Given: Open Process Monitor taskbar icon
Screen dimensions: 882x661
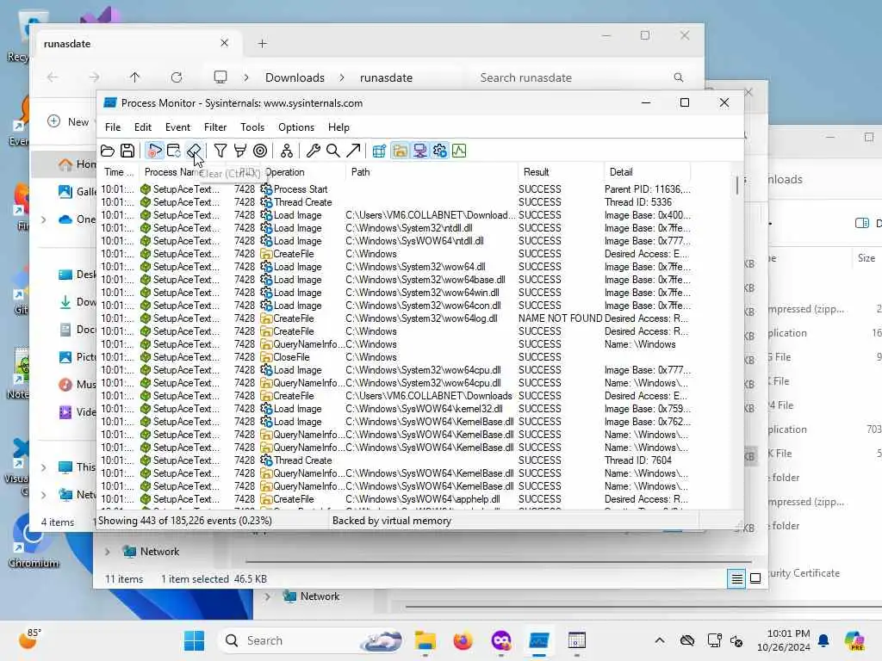Looking at the screenshot, I should click(x=539, y=640).
